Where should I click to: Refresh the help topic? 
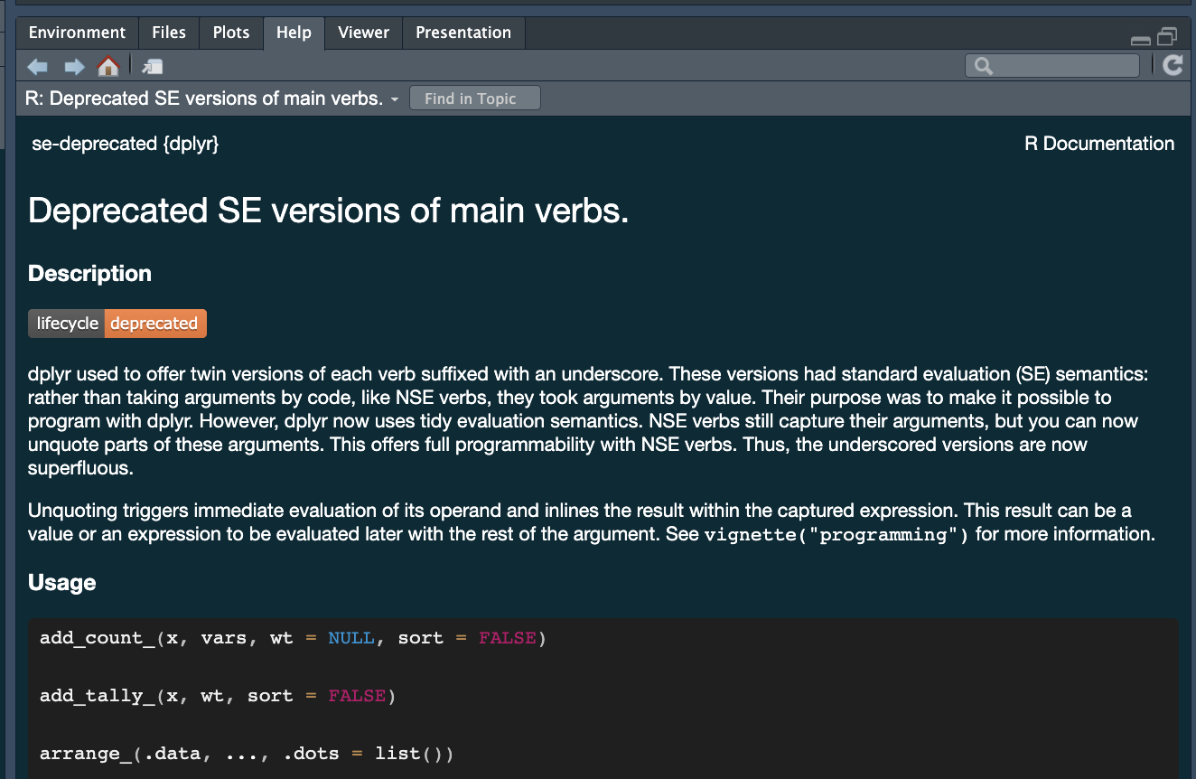pyautogui.click(x=1173, y=65)
